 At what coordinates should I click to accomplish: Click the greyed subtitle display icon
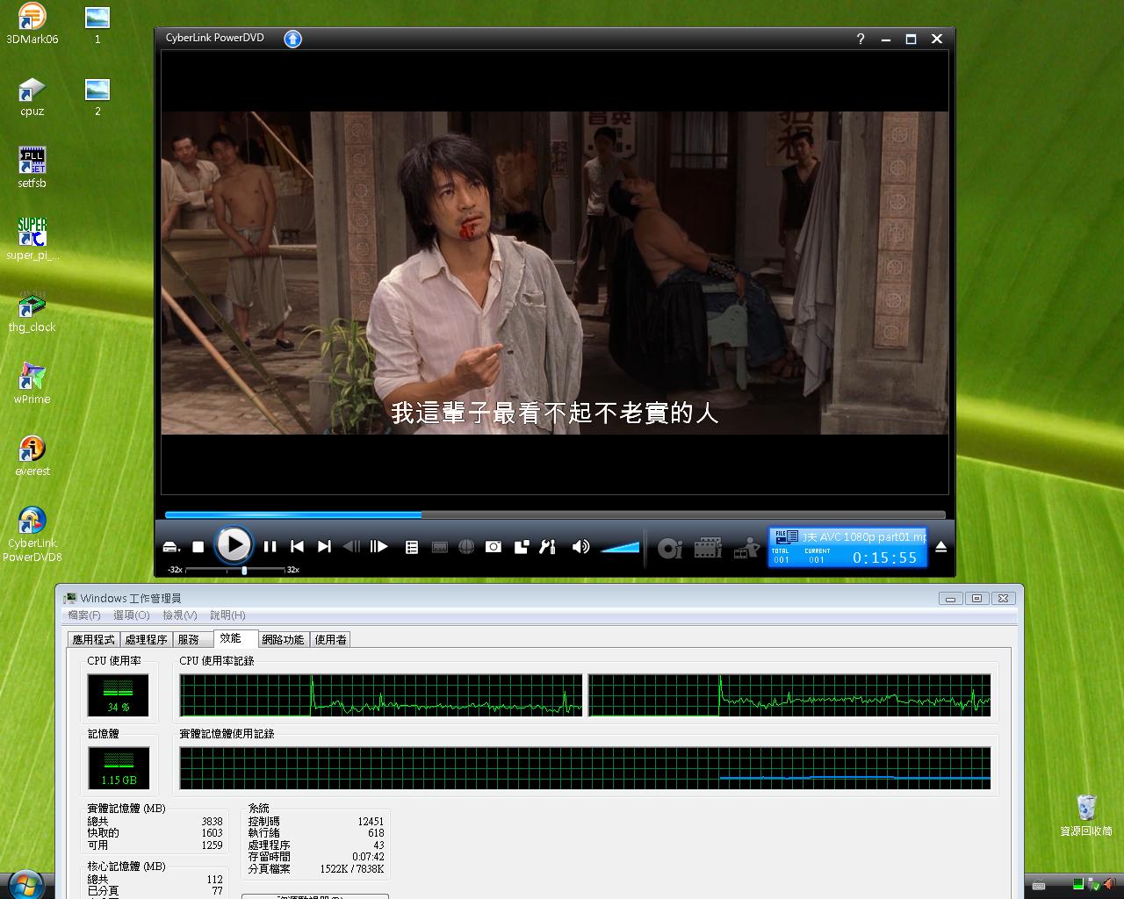(440, 547)
